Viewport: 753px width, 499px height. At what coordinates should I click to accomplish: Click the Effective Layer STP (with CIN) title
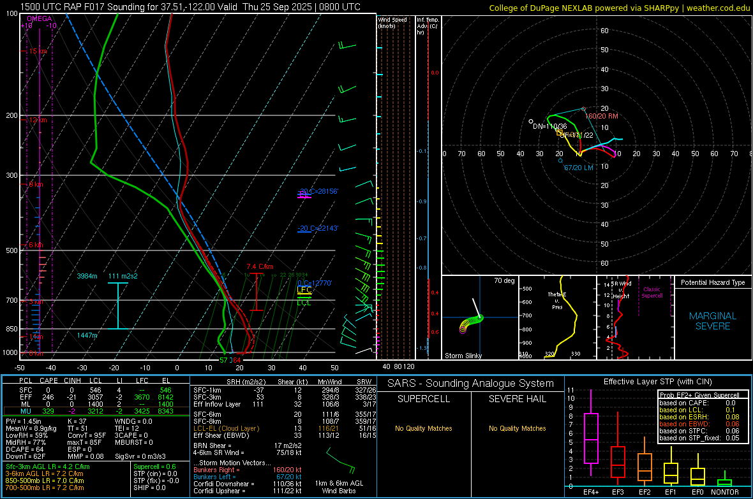click(657, 382)
